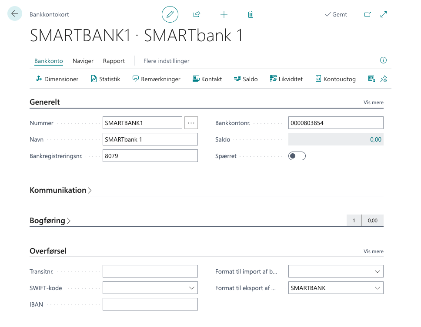Expand the Kommunikation section
Viewport: 421px width, 327px height.
point(61,190)
